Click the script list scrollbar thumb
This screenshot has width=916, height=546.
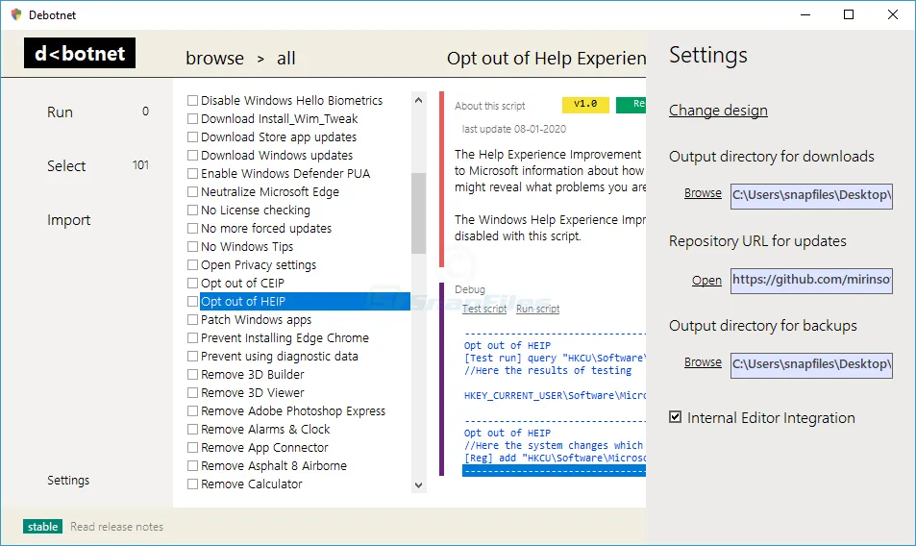[418, 213]
